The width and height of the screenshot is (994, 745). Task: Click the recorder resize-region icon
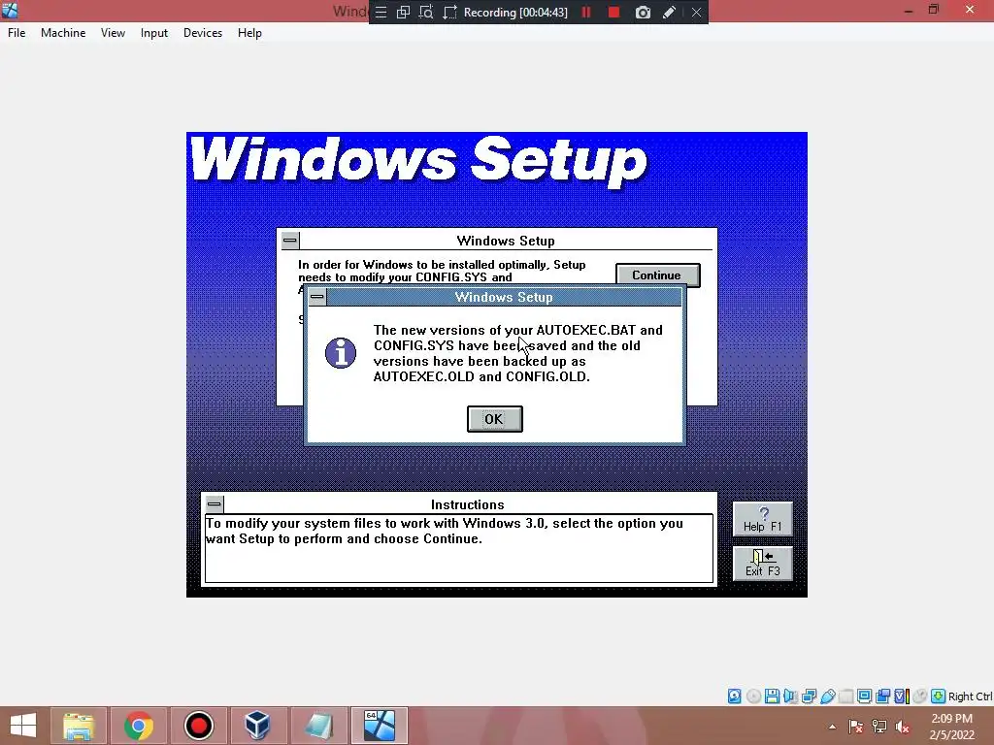coord(449,12)
